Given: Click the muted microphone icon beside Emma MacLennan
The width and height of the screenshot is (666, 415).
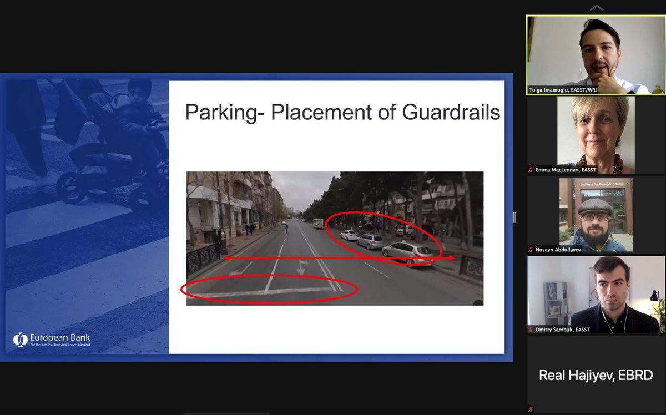Looking at the screenshot, I should coord(531,170).
